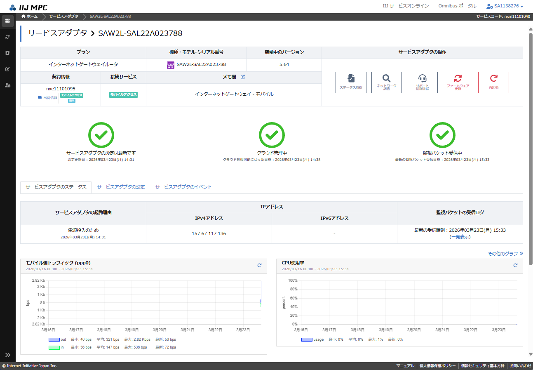The image size is (533, 370).
Task: Open the SA1138276 account dropdown
Action: coord(505,6)
